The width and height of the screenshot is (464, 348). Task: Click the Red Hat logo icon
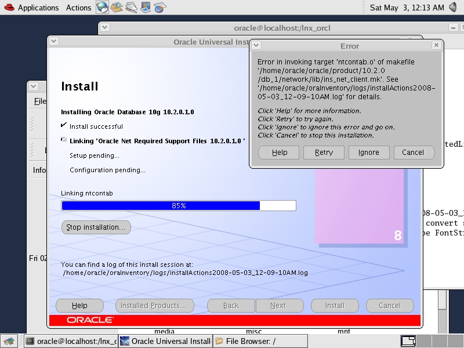[8, 8]
